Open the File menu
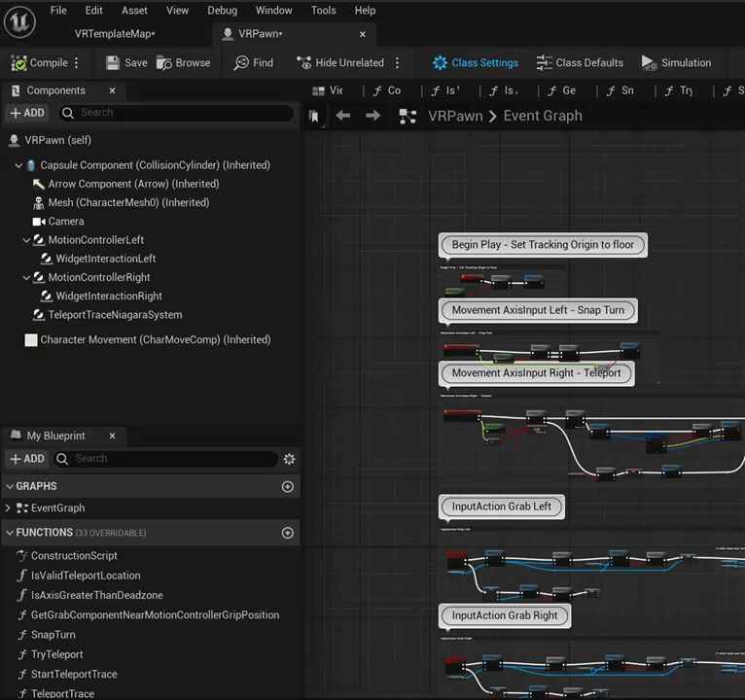 pos(58,11)
